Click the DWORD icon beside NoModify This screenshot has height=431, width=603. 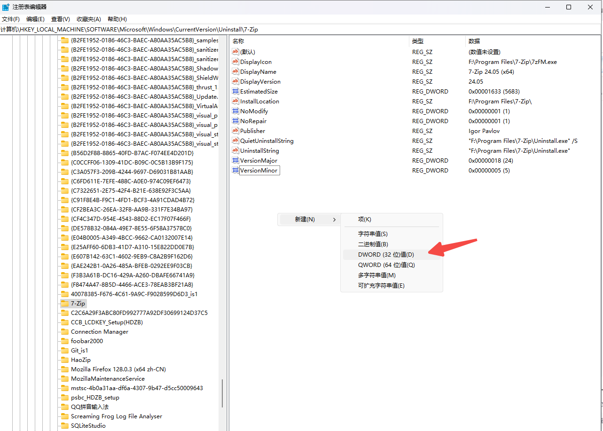(235, 111)
